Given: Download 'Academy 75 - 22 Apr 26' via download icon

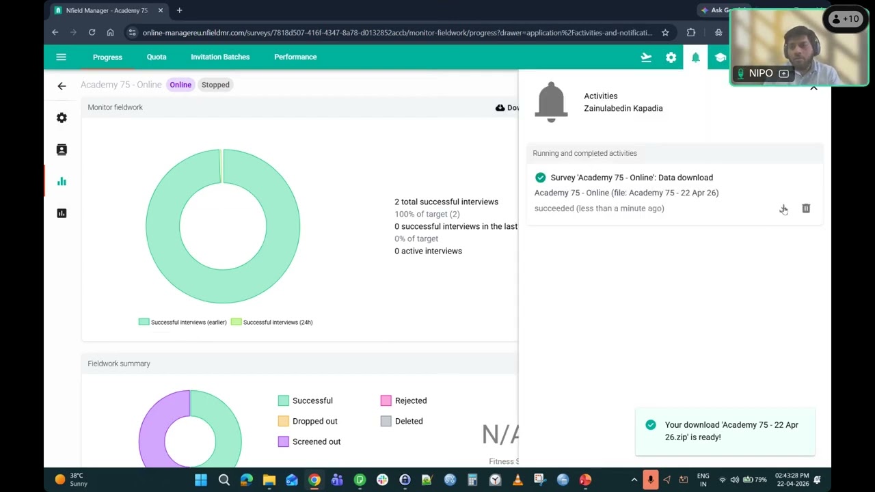Looking at the screenshot, I should pos(783,209).
